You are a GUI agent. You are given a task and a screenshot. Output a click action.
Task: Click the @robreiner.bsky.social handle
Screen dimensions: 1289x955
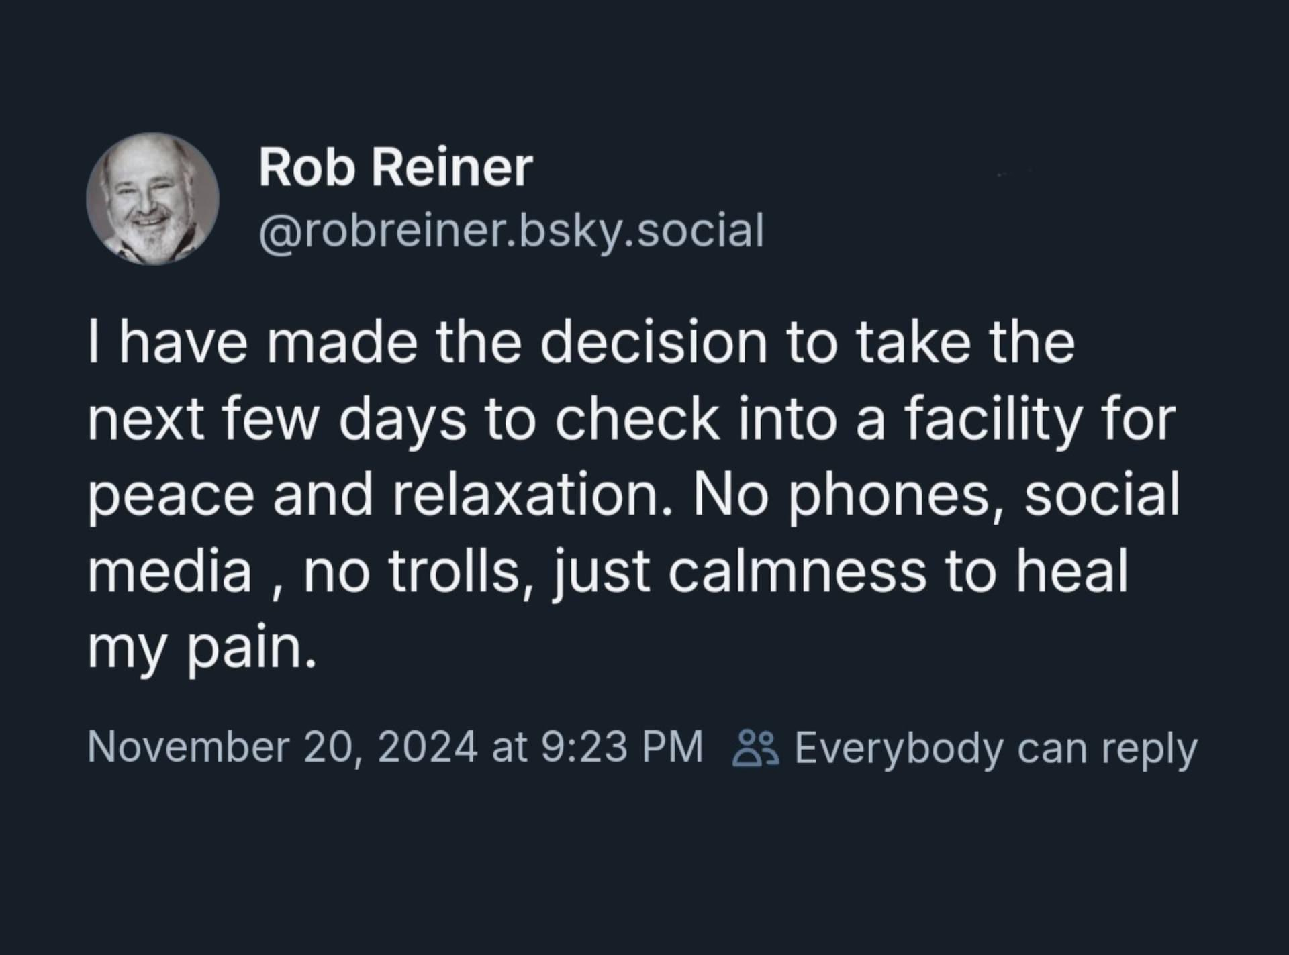pyautogui.click(x=511, y=230)
